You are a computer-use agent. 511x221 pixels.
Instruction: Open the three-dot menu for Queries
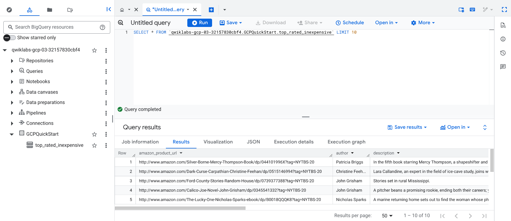[x=106, y=71]
